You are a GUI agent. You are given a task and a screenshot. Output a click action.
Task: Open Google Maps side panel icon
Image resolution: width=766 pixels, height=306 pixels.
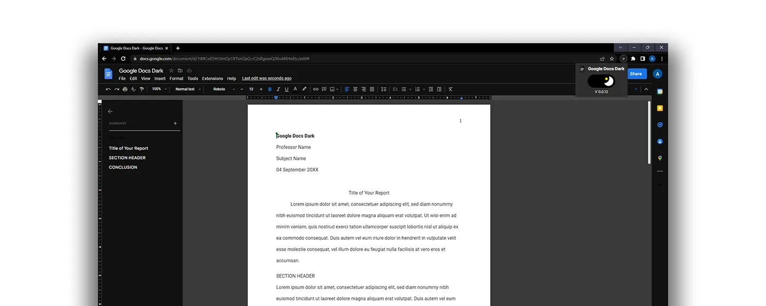660,158
